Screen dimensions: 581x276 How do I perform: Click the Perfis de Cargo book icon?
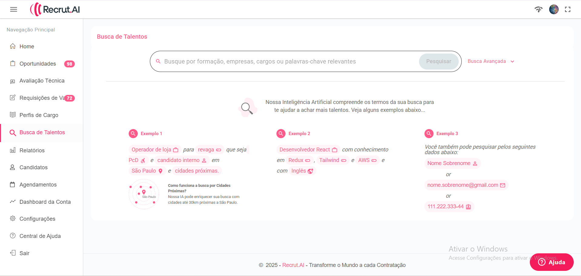click(x=12, y=115)
